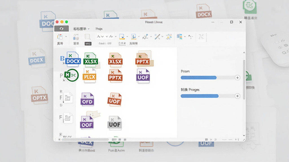
Task: Expand arrow beside the yellow-underlined page icon
Action: [127, 37]
